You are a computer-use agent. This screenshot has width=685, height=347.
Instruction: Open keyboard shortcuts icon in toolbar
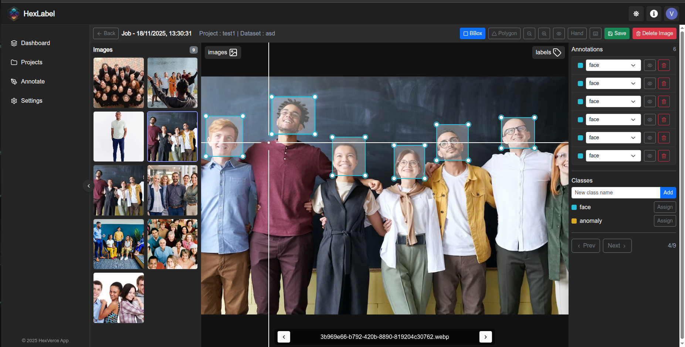(595, 34)
